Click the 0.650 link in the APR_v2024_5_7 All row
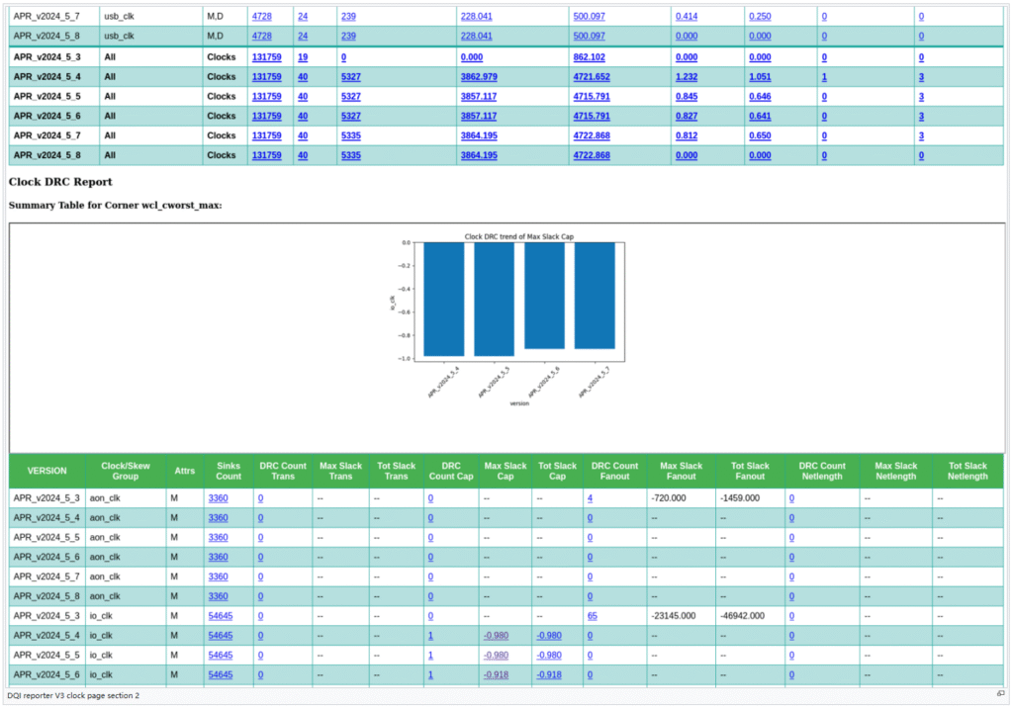The height and width of the screenshot is (709, 1013). (x=760, y=135)
